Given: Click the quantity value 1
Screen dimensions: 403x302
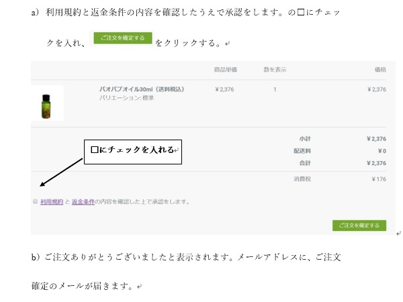Looking at the screenshot, I should tap(275, 89).
